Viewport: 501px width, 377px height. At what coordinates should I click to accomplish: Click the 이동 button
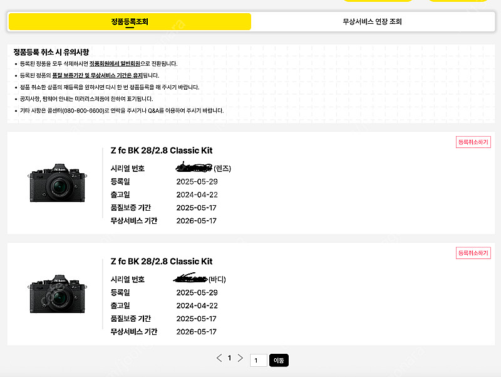point(279,360)
